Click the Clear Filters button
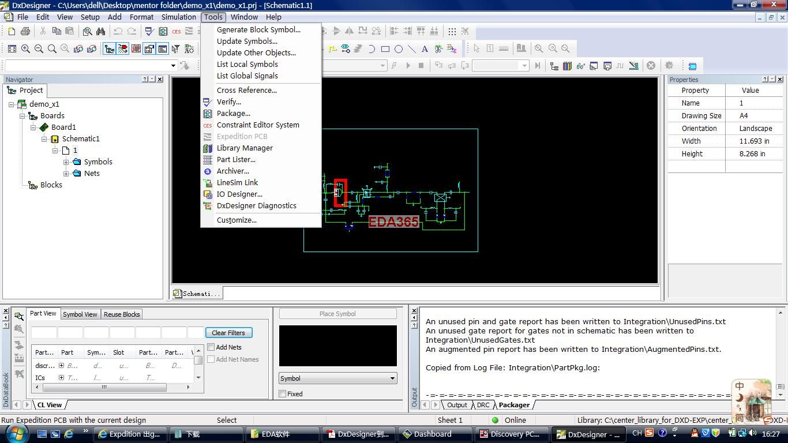The height and width of the screenshot is (443, 788). coord(228,333)
